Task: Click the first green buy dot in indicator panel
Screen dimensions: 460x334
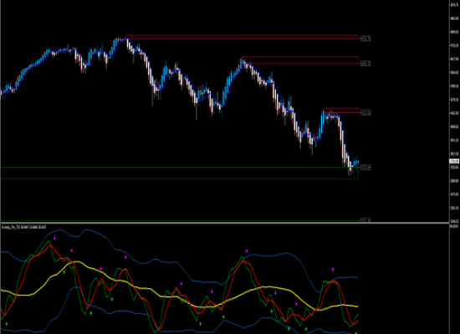Action: coord(7,324)
